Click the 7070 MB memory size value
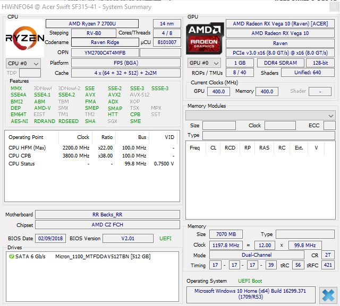The image size is (340, 306). point(226,234)
